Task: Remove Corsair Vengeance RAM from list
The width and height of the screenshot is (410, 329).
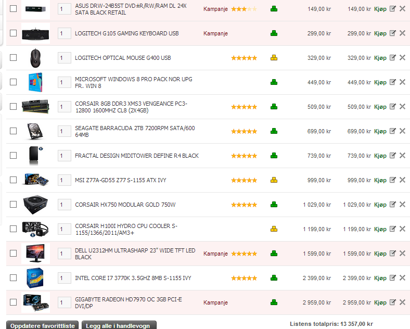Action: click(402, 106)
